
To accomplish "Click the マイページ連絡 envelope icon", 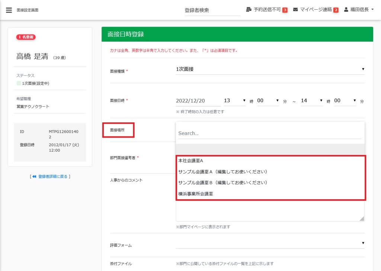I will pyautogui.click(x=295, y=10).
